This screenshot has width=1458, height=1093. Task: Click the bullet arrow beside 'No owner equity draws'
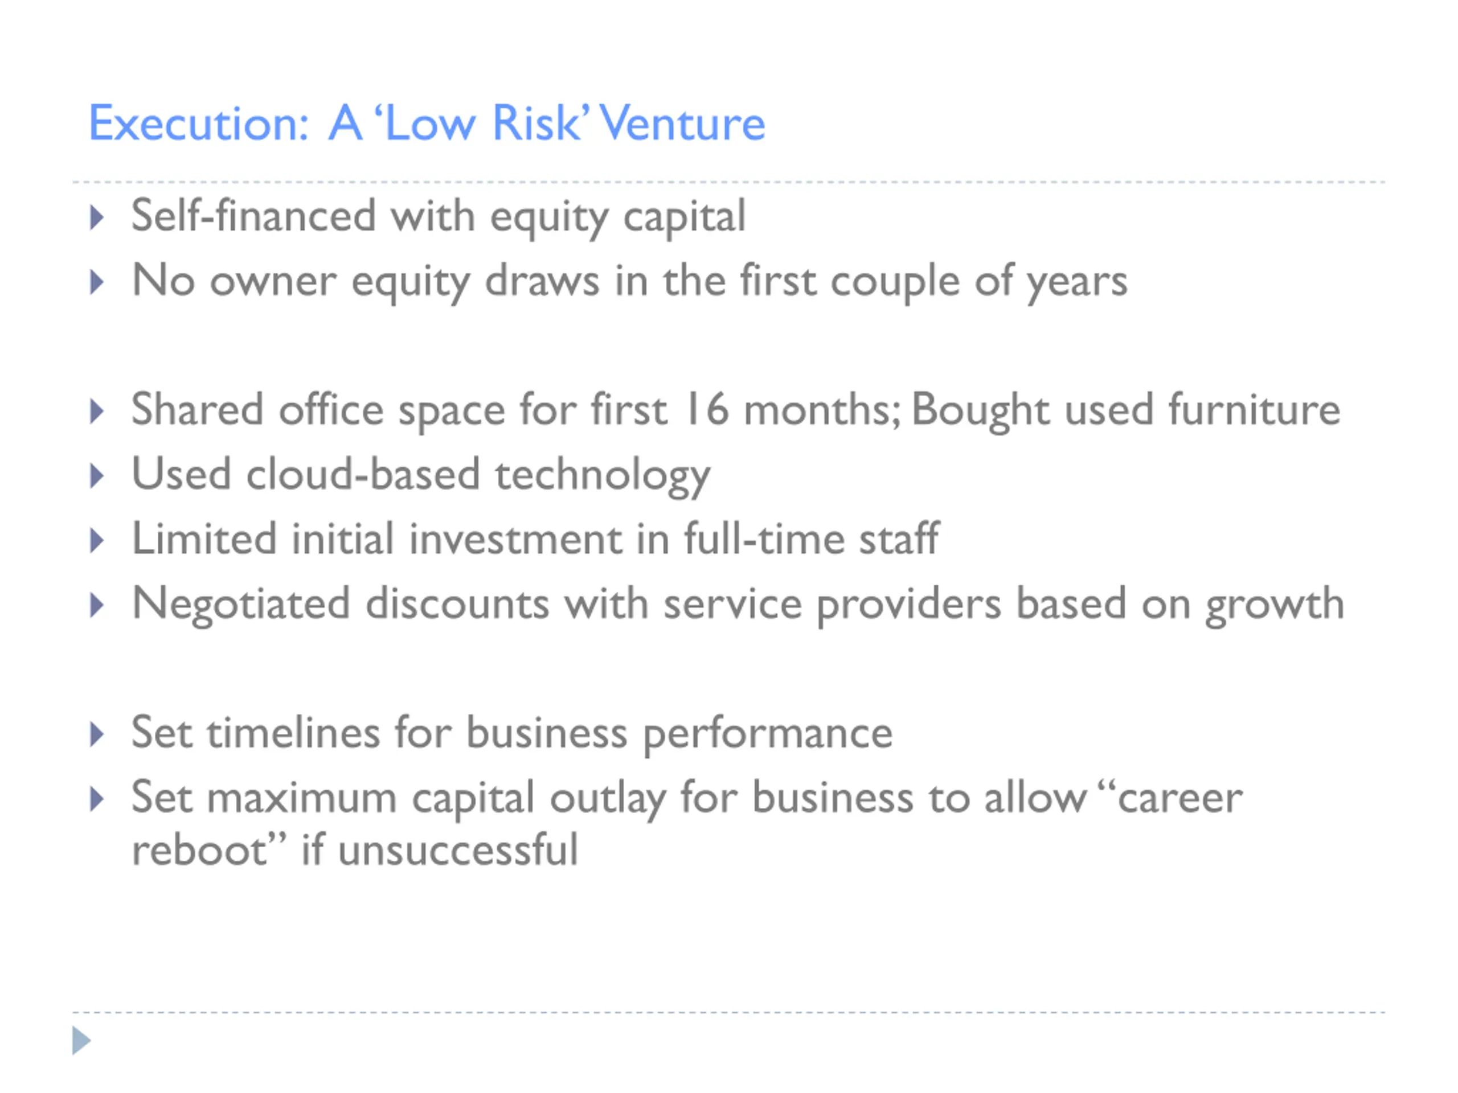(97, 282)
